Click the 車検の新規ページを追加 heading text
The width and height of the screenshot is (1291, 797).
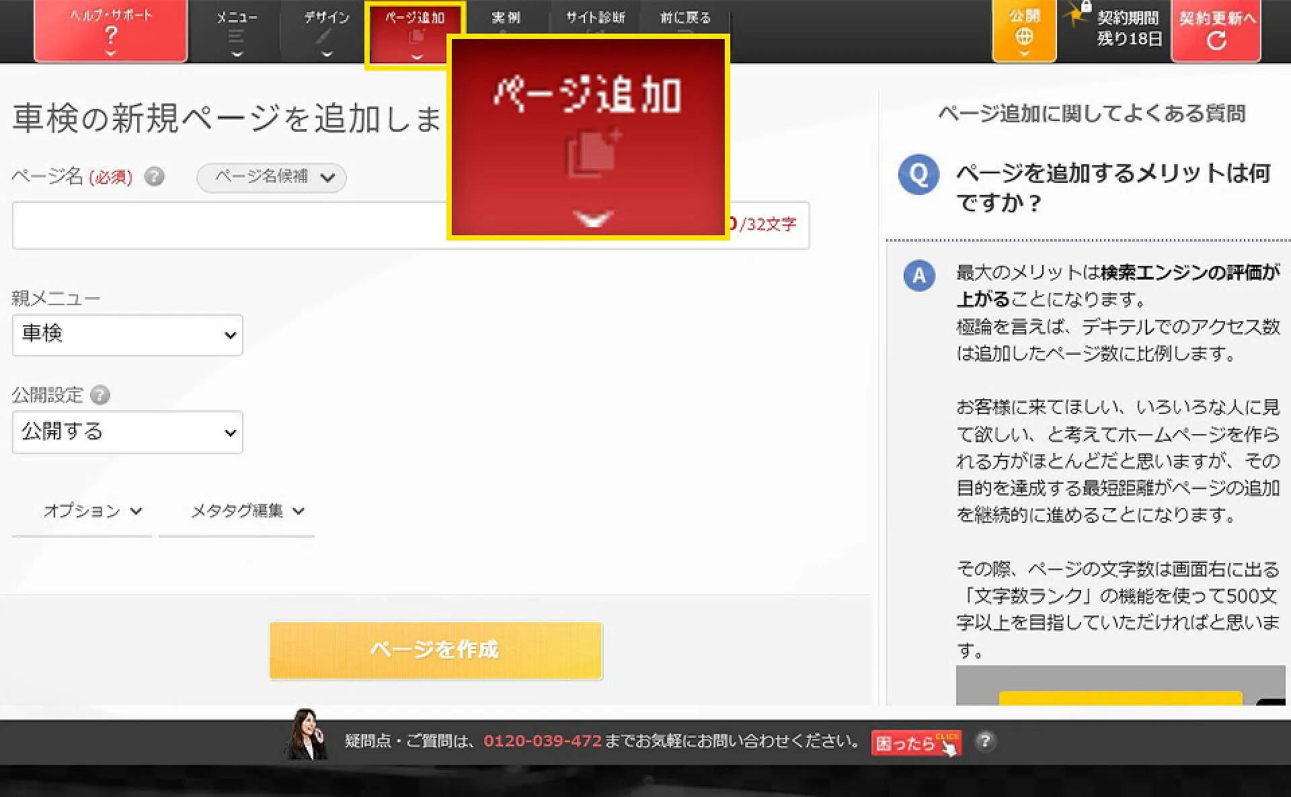[x=227, y=118]
